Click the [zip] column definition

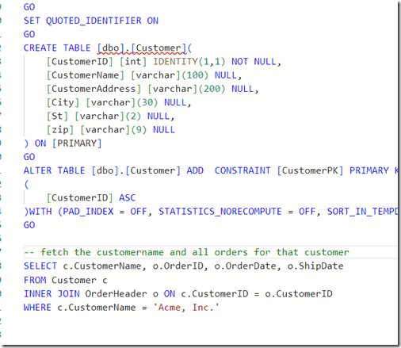111,130
